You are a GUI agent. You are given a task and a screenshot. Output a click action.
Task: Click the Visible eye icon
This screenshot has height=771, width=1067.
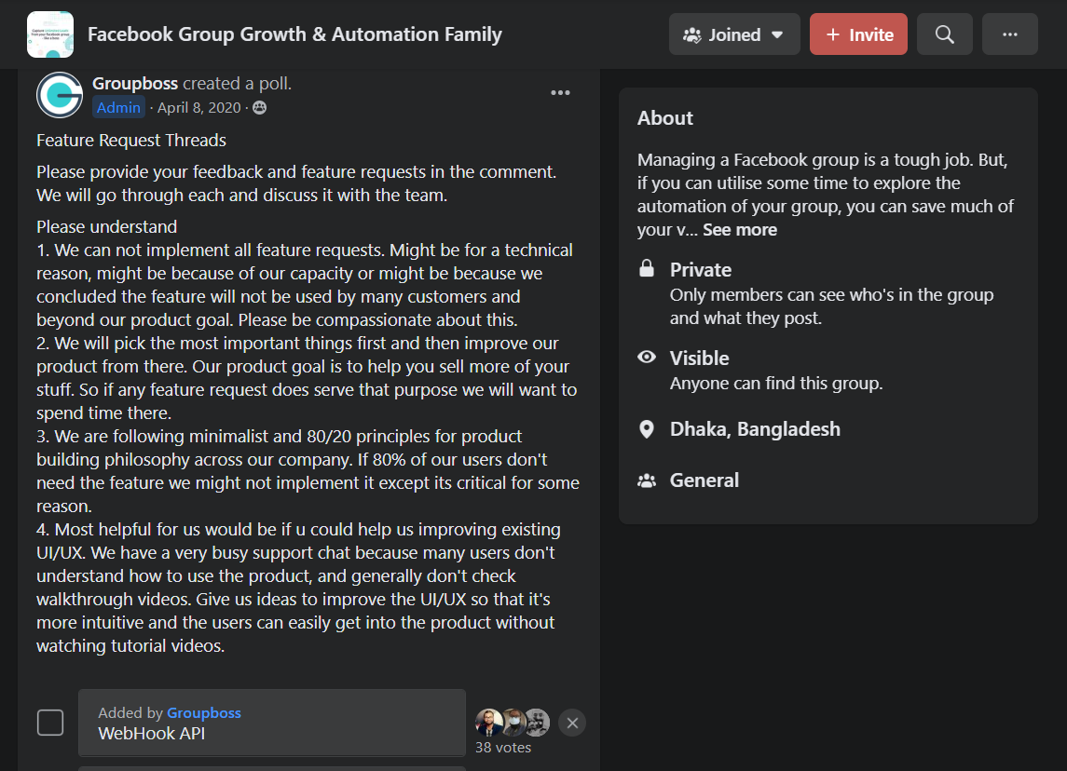[647, 357]
